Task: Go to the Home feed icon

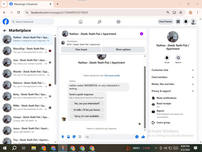Action: pyautogui.click(x=80, y=21)
